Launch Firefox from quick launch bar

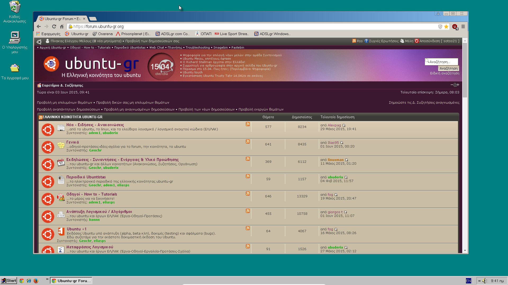[36, 281]
